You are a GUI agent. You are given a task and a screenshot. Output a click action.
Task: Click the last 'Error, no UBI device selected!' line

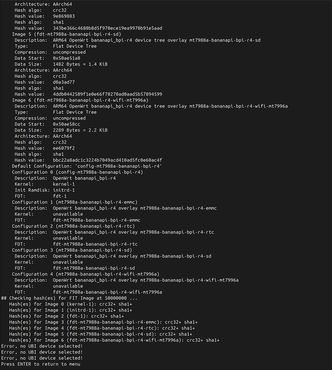[x=42, y=358]
